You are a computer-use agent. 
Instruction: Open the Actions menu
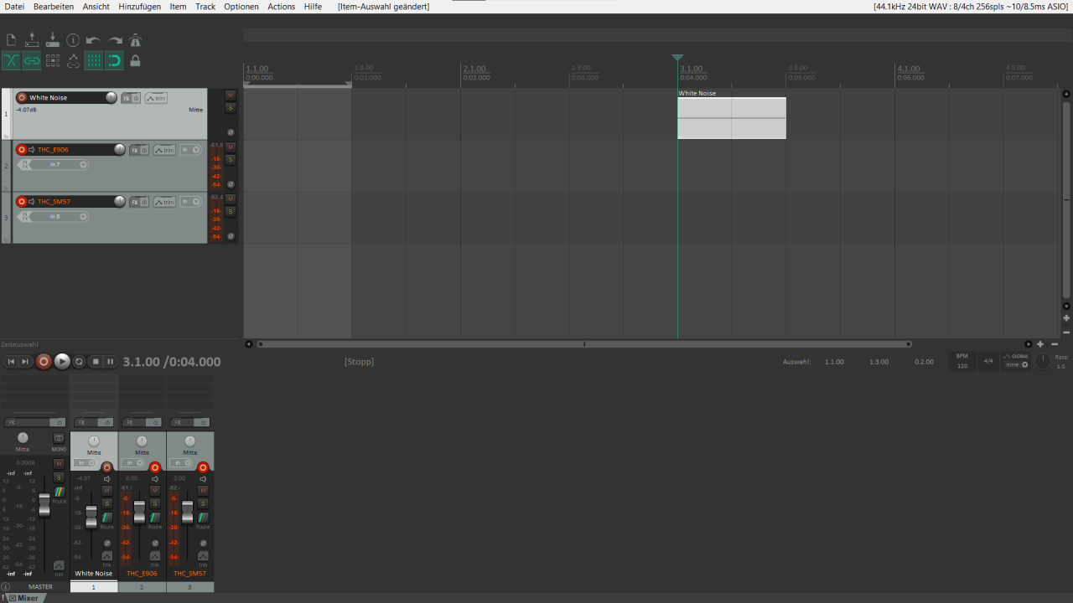[x=282, y=6]
